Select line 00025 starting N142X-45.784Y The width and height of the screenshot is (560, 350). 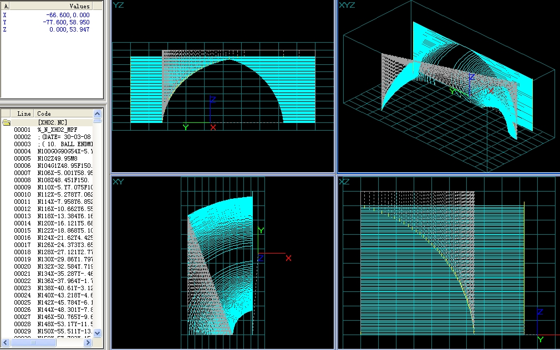pyautogui.click(x=47, y=302)
